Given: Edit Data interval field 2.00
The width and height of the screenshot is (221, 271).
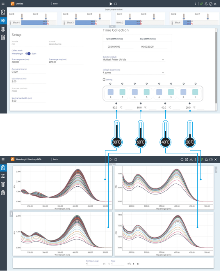Looking at the screenshot, I should (29, 81).
